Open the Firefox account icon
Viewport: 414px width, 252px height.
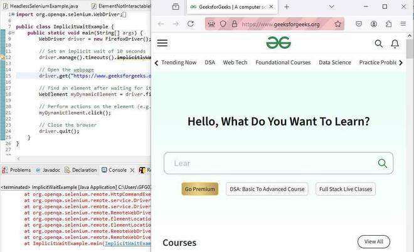[374, 24]
